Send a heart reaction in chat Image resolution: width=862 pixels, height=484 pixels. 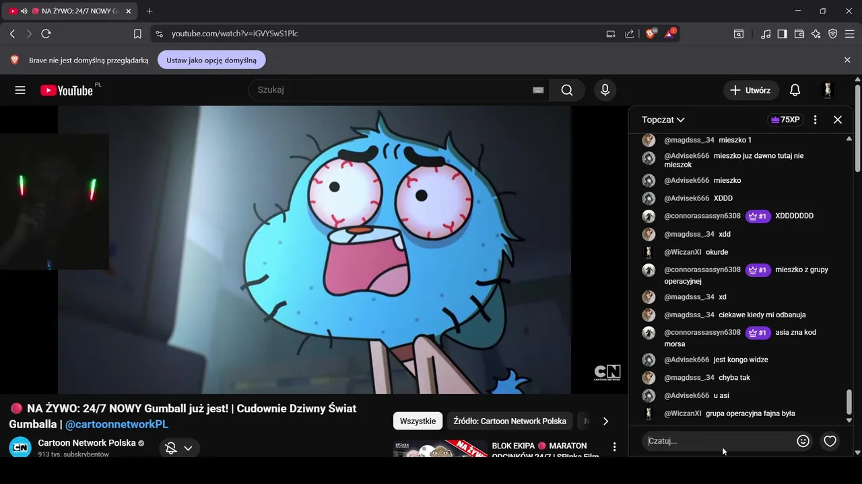click(830, 441)
